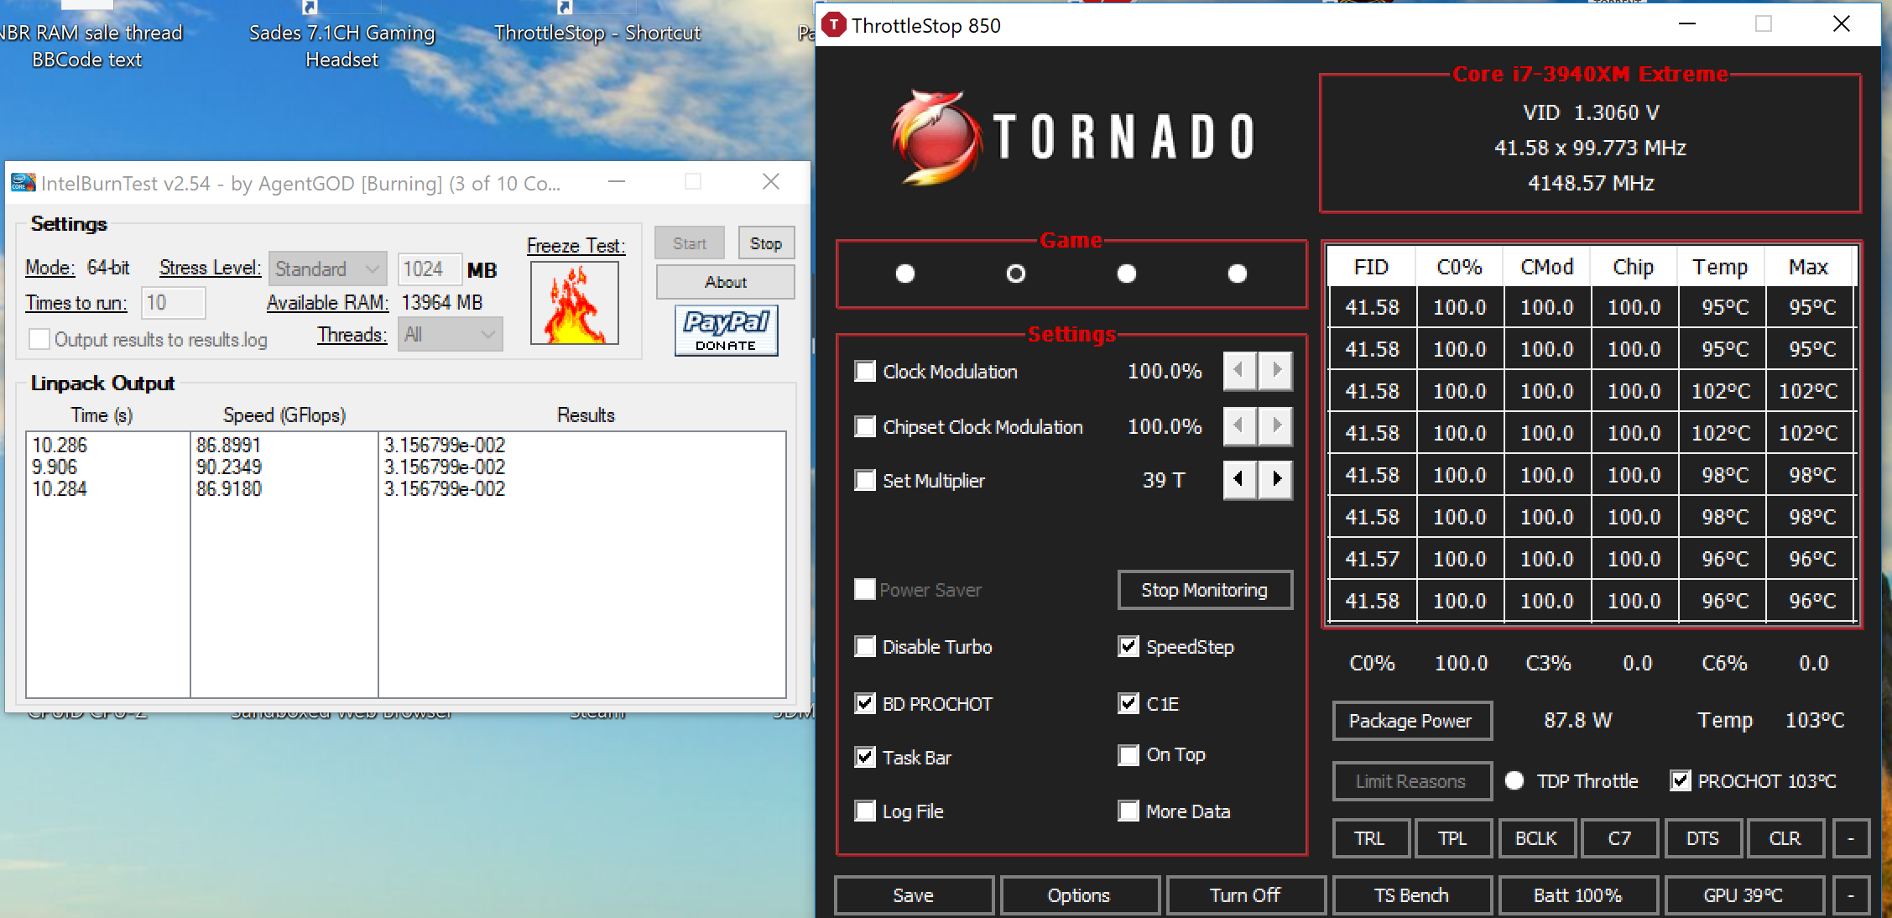Click the Times to run input field
1892x918 pixels.
click(x=174, y=303)
